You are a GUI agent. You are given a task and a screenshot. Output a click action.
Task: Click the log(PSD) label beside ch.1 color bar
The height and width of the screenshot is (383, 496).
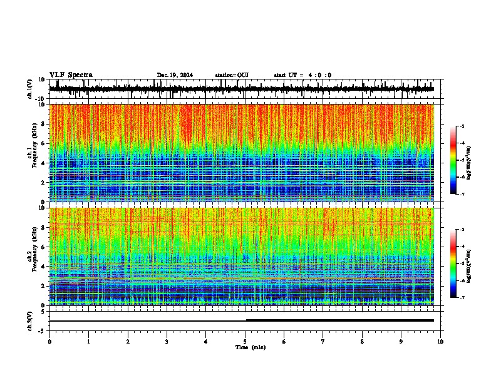pos(468,163)
